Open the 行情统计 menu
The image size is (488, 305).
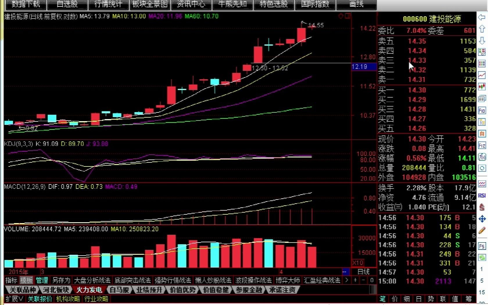[108, 4]
